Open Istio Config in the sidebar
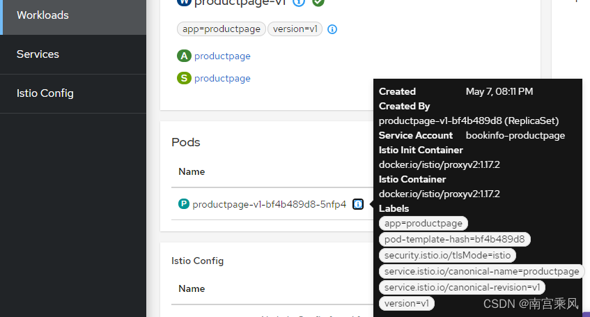The width and height of the screenshot is (590, 317). (x=45, y=93)
